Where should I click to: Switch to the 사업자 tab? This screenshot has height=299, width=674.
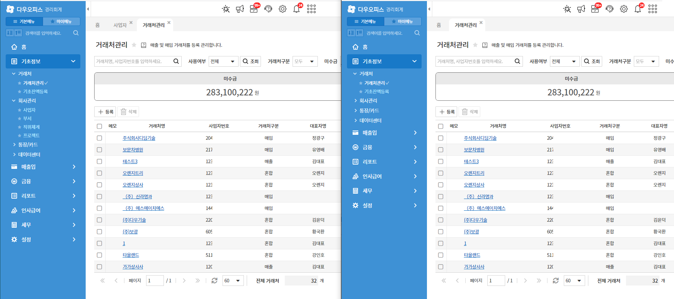tap(120, 25)
